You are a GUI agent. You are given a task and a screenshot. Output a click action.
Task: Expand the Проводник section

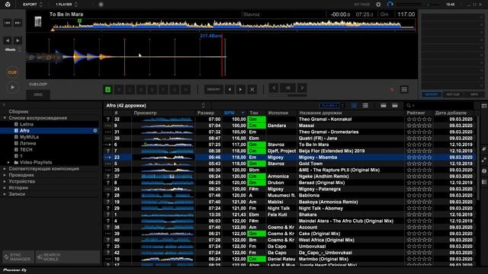pyautogui.click(x=5, y=175)
